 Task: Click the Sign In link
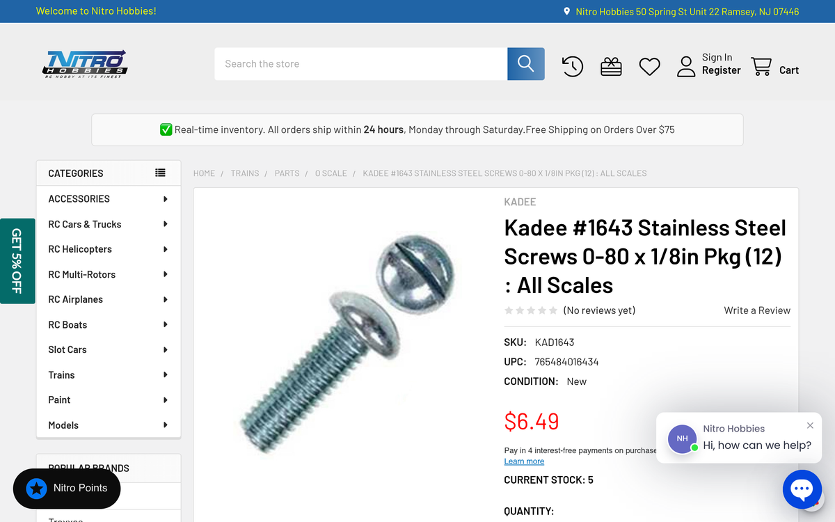(x=717, y=57)
